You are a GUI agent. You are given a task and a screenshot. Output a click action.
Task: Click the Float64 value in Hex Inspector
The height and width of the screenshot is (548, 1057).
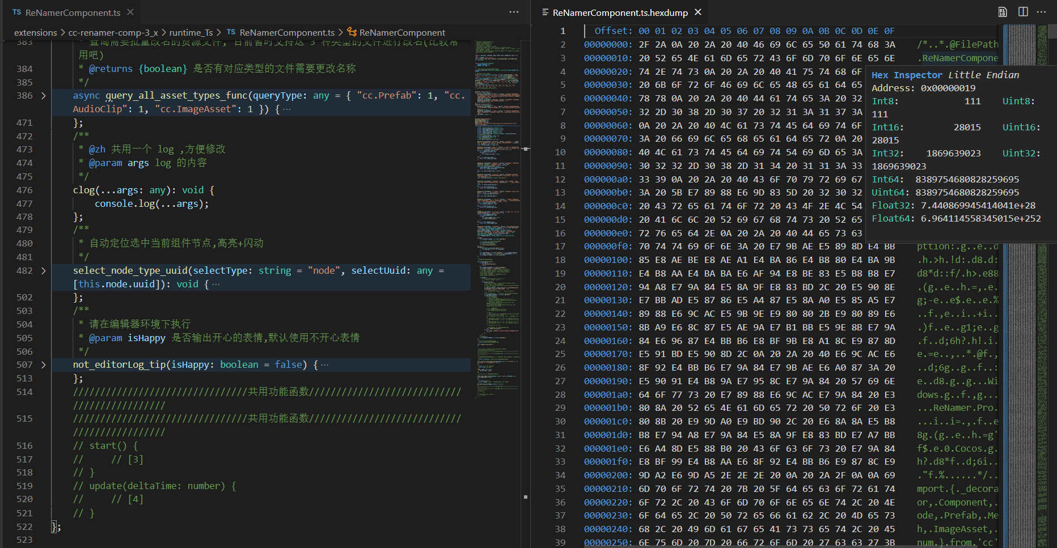pyautogui.click(x=981, y=219)
